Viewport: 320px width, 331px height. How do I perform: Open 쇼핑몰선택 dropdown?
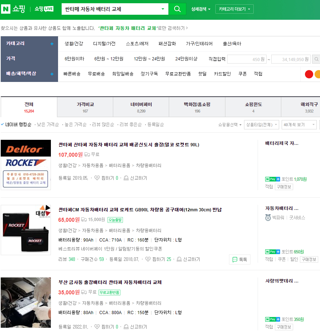coord(230,125)
